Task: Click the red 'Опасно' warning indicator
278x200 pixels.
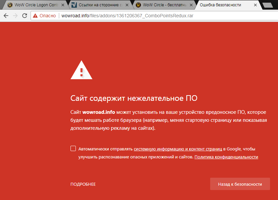Action: 44,16
